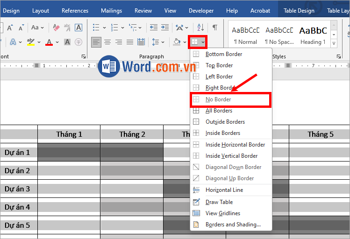Toggle Align Left in the ribbon
The image size is (350, 239).
click(96, 42)
